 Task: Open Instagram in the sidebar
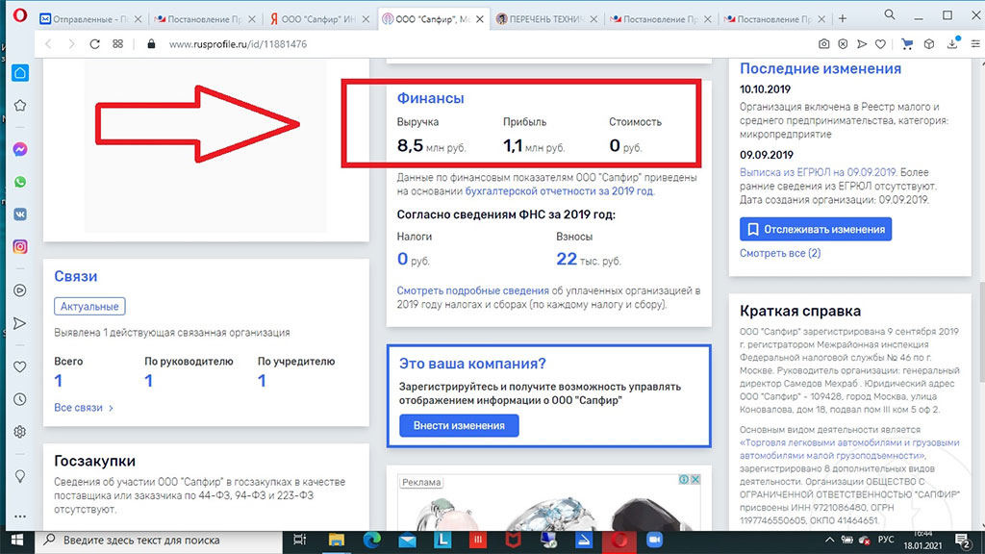point(19,246)
